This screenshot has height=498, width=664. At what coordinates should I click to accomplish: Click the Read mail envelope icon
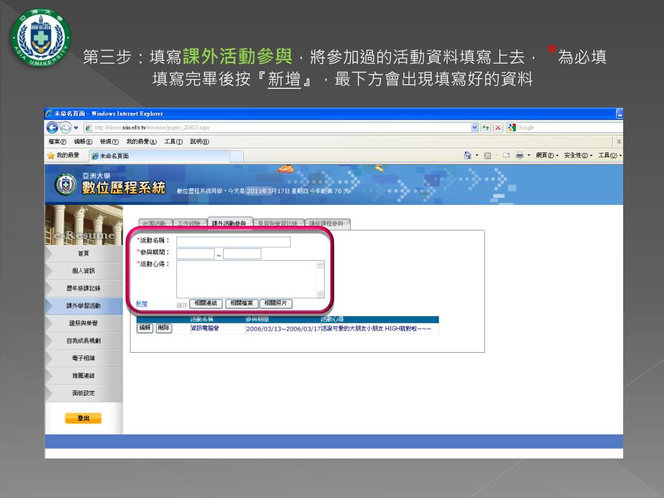[506, 156]
